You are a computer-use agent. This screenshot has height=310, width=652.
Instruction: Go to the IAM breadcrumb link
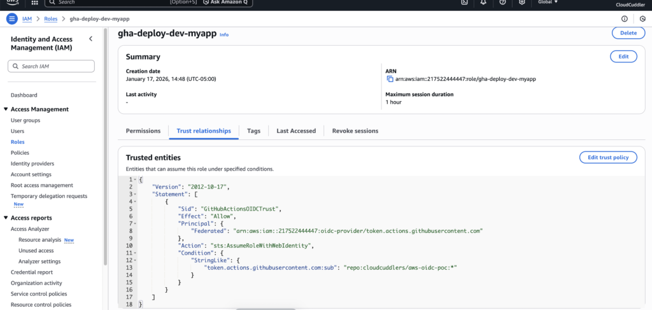pyautogui.click(x=27, y=18)
